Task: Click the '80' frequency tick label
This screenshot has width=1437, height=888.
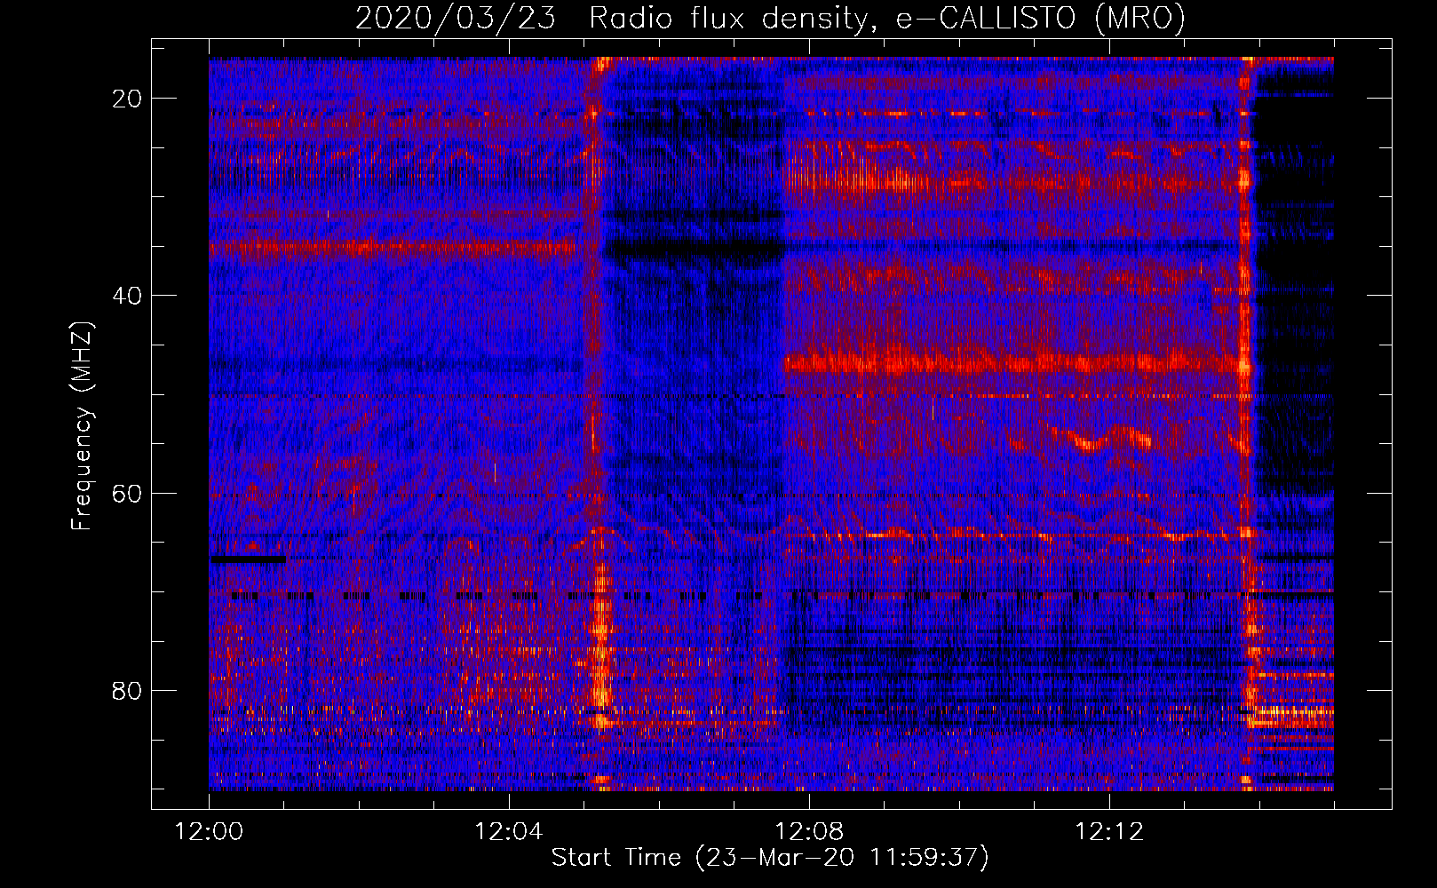Action: (x=128, y=690)
